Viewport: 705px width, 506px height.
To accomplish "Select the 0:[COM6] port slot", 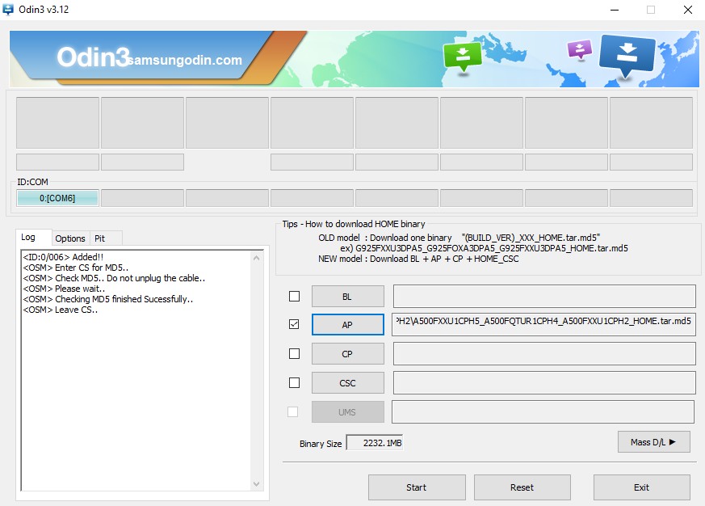I will click(x=57, y=198).
